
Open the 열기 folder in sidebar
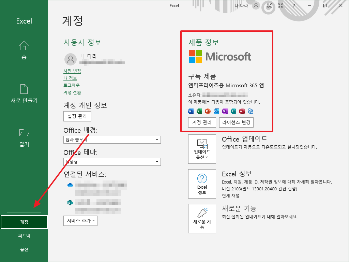[x=24, y=138]
